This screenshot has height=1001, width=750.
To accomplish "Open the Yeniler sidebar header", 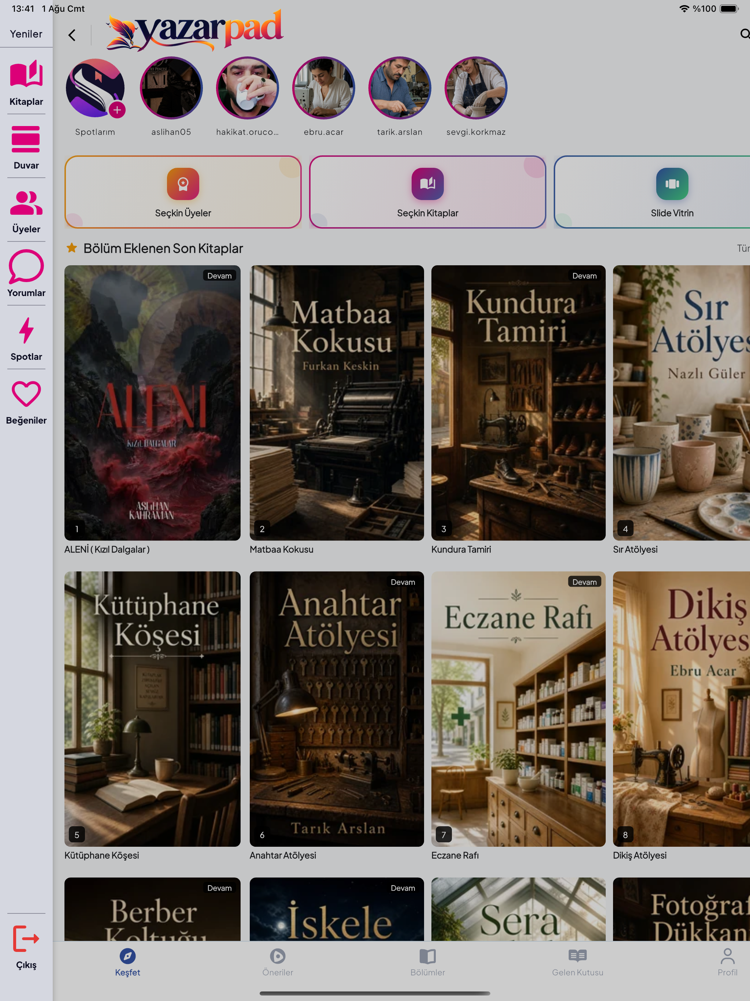I will (26, 34).
